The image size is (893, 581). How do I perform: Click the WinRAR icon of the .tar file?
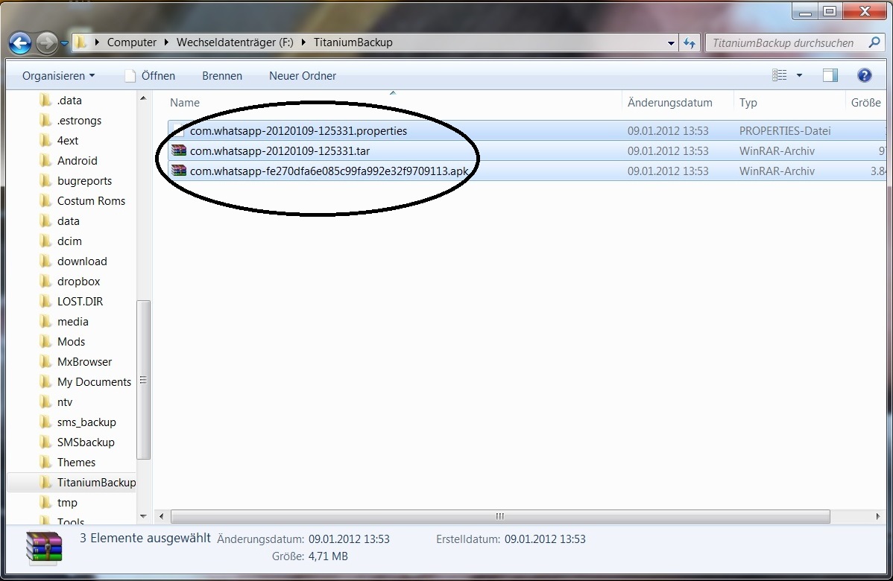[x=179, y=150]
